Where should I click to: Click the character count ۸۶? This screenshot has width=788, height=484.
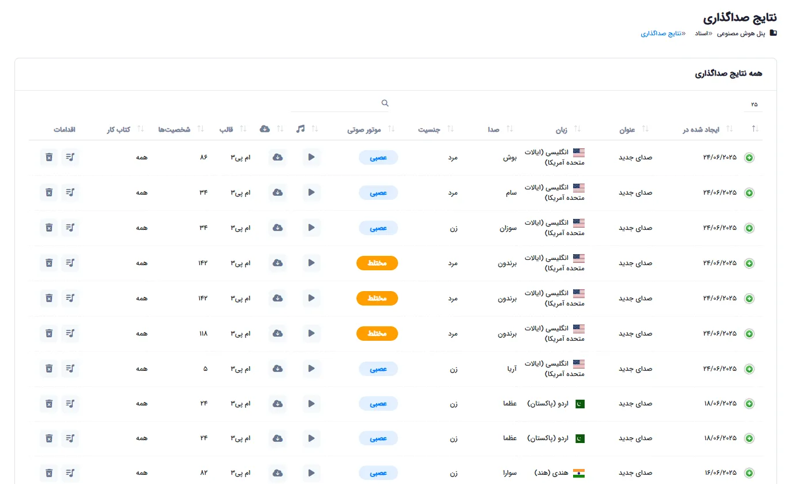[203, 157]
